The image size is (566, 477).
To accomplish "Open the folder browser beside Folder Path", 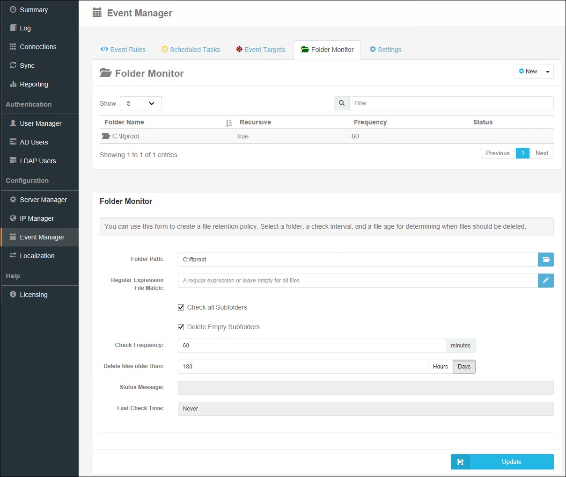I will point(546,260).
